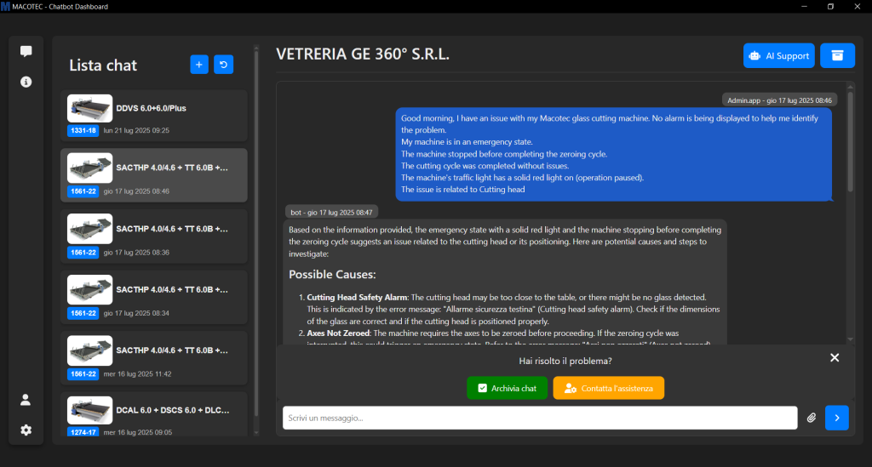The image size is (872, 467).
Task: Click the Archivia chat button
Action: point(508,388)
